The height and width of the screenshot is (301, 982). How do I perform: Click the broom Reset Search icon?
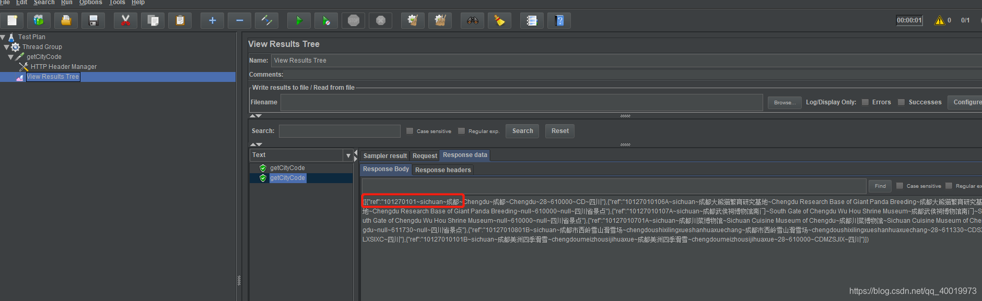click(499, 20)
